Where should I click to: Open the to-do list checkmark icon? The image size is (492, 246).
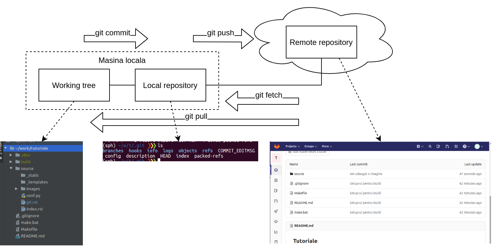click(456, 146)
